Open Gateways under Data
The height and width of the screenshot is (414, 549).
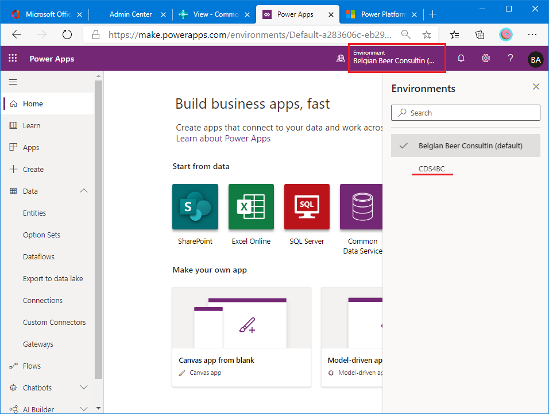point(38,344)
